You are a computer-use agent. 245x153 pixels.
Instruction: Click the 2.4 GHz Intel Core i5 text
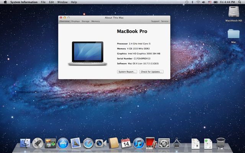[x=140, y=44]
